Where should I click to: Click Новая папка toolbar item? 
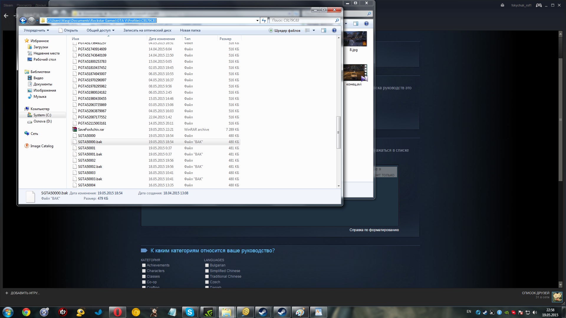click(x=190, y=30)
